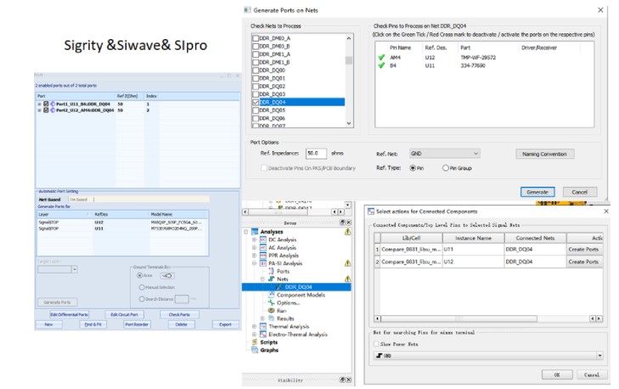Click the Lib/Cell column header
Viewport: 619px width, 389px height.
(x=411, y=238)
